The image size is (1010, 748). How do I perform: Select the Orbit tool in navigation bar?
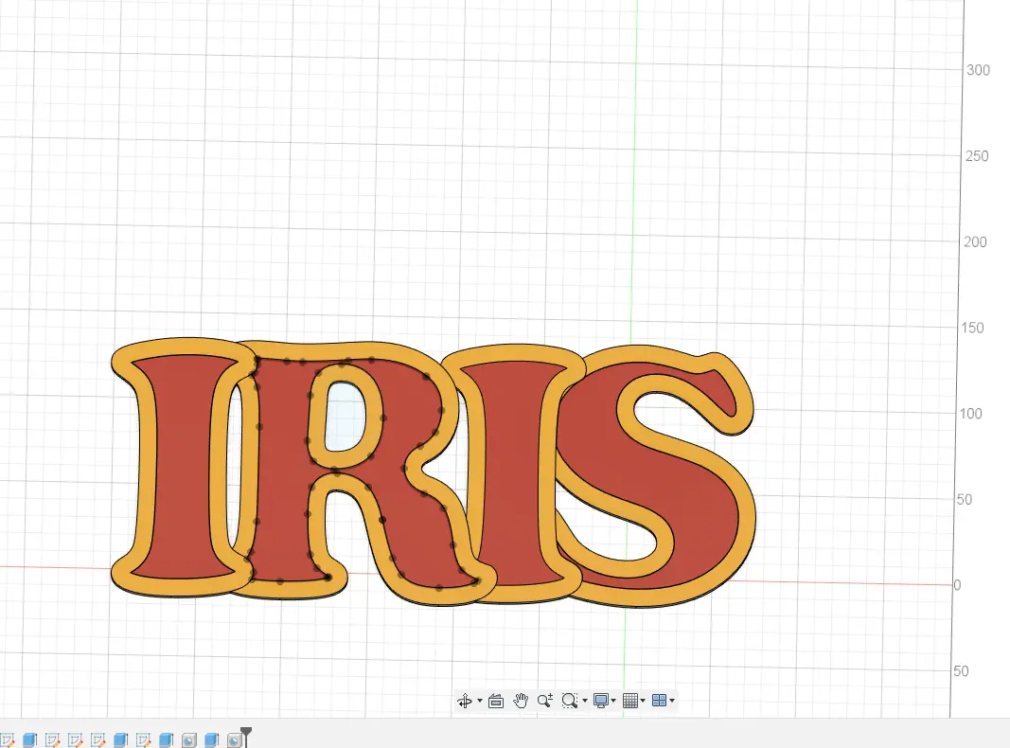(x=465, y=701)
